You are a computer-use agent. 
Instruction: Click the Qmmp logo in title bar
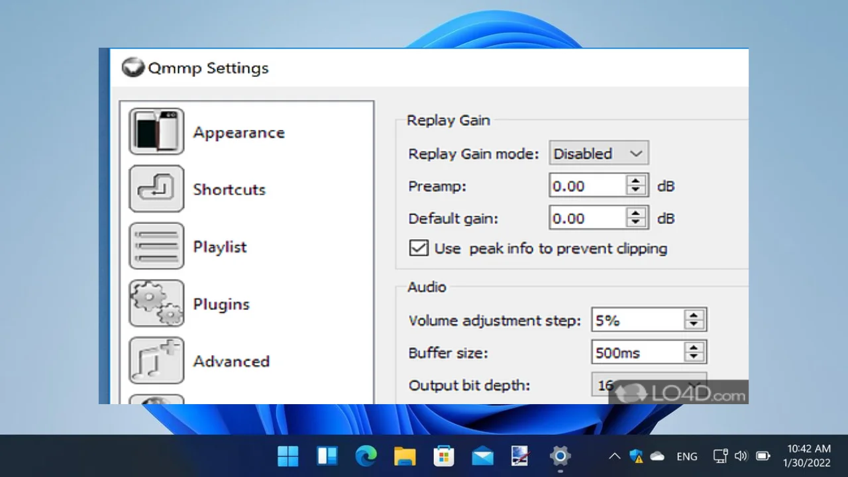133,68
